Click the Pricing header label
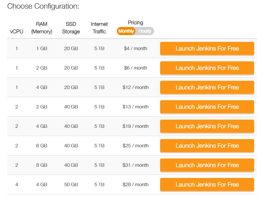262x197 pixels. click(x=135, y=22)
